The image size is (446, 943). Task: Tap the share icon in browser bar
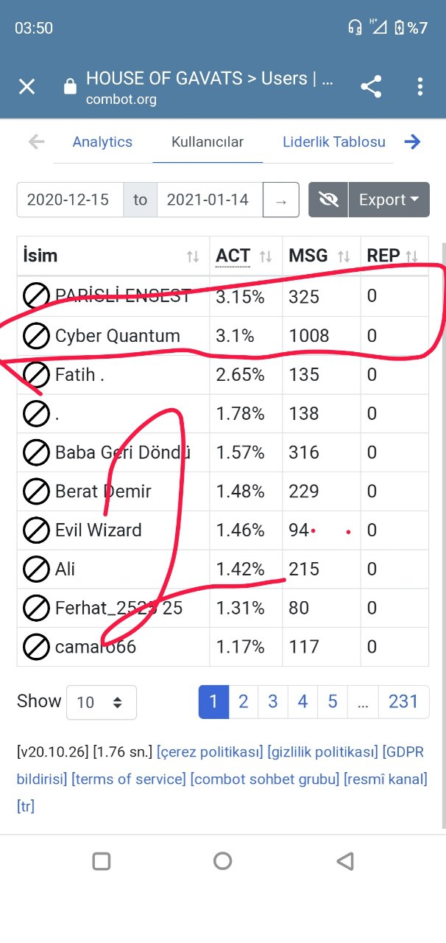[371, 87]
